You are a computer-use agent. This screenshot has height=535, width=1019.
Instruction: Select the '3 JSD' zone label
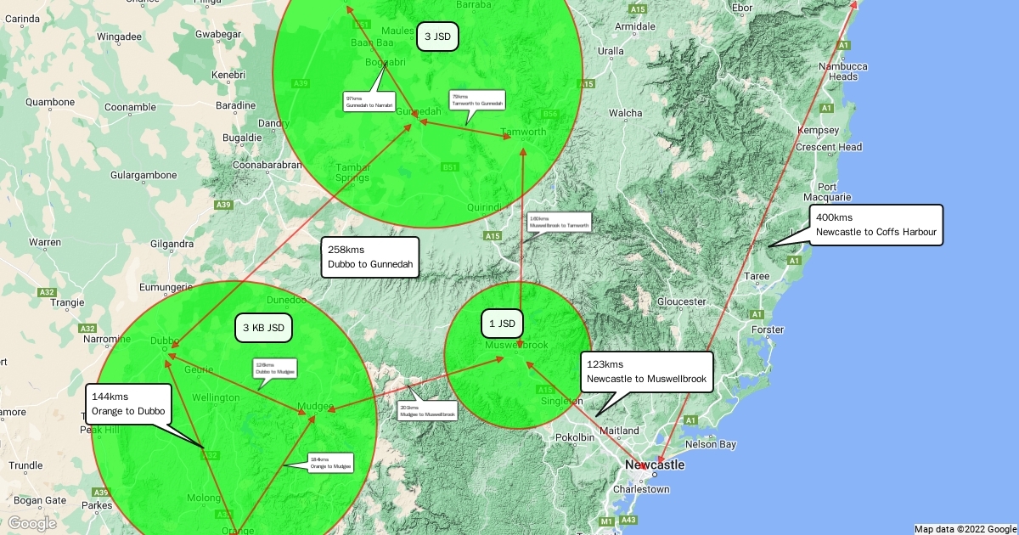click(x=437, y=37)
